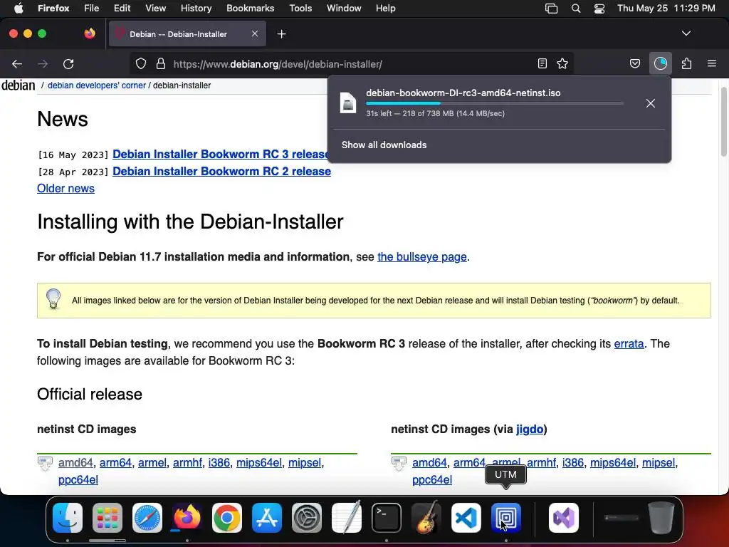729x547 pixels.
Task: Click the downloading ISO file icon
Action: [347, 103]
